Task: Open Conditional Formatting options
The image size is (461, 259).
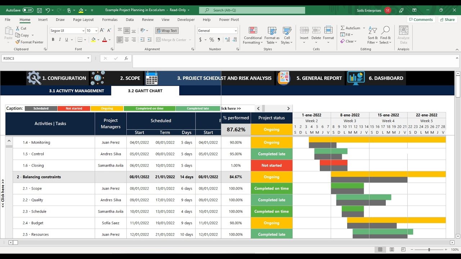Action: click(x=253, y=35)
